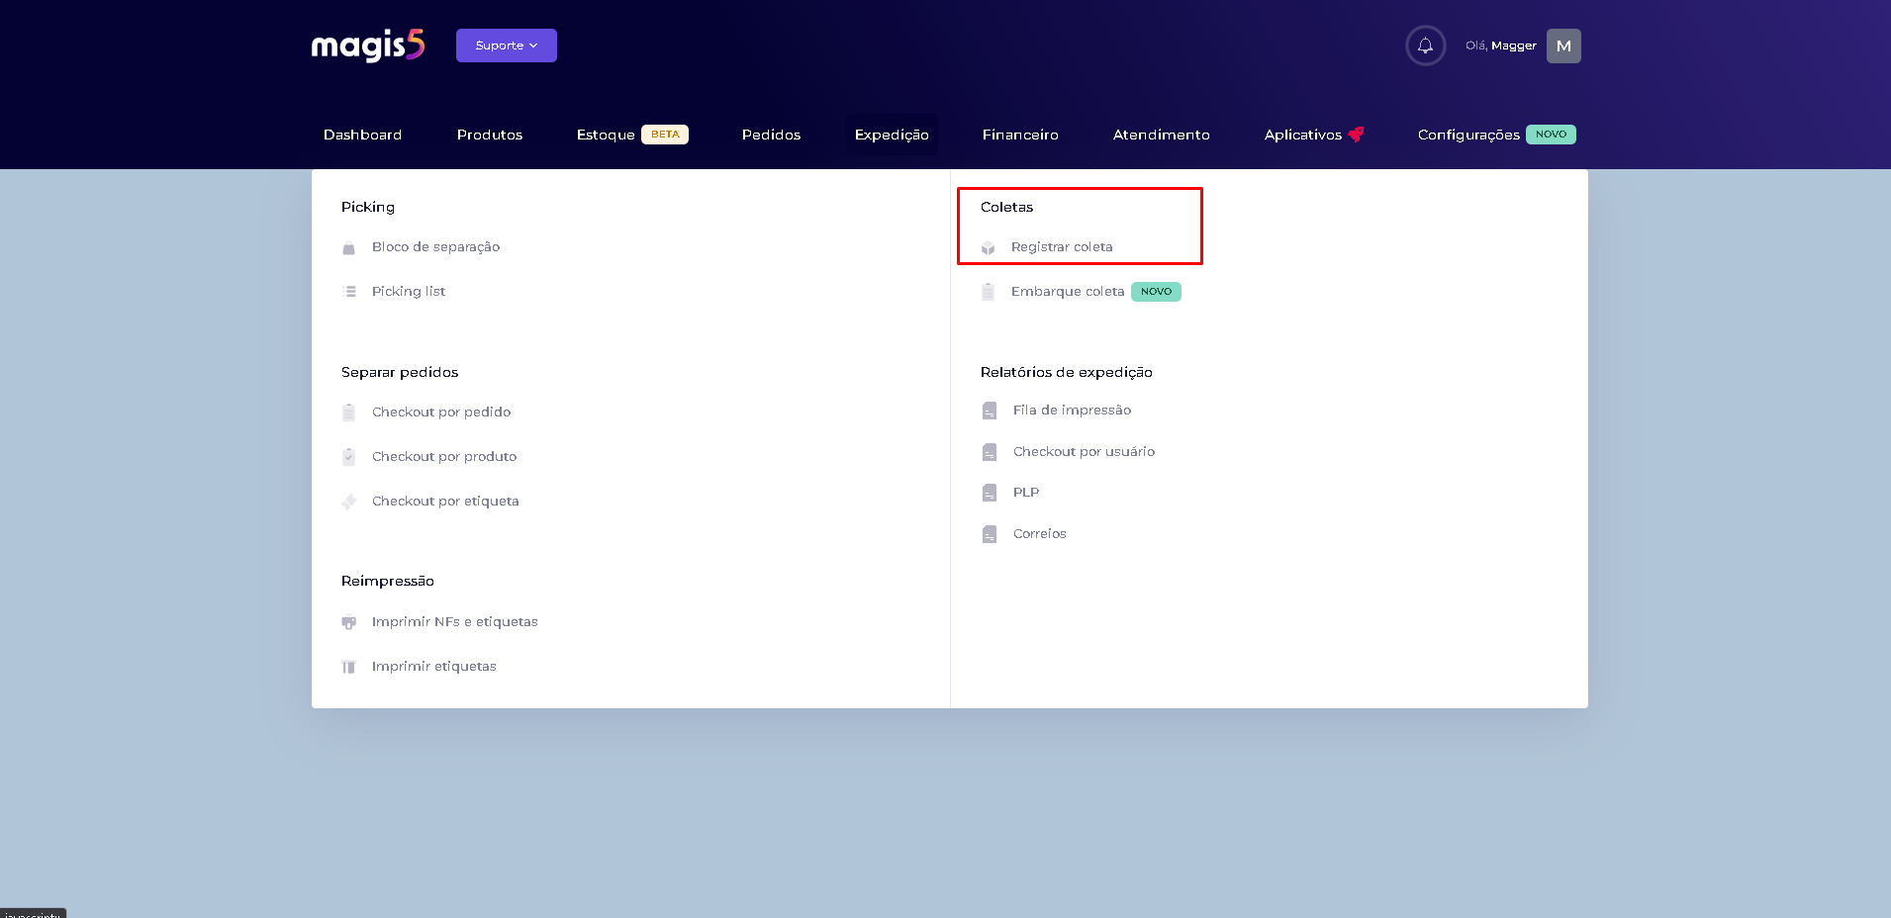The width and height of the screenshot is (1891, 918).
Task: Open the Configurações menu
Action: point(1468,135)
